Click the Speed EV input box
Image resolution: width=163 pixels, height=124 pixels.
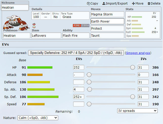pos(79,104)
